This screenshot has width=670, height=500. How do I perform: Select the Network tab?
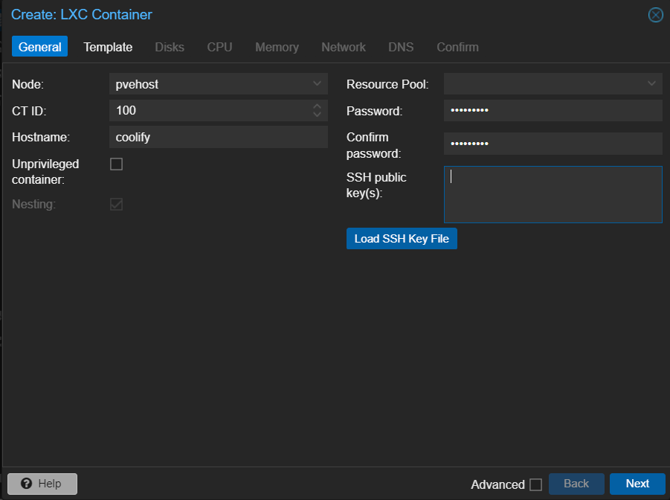point(343,47)
